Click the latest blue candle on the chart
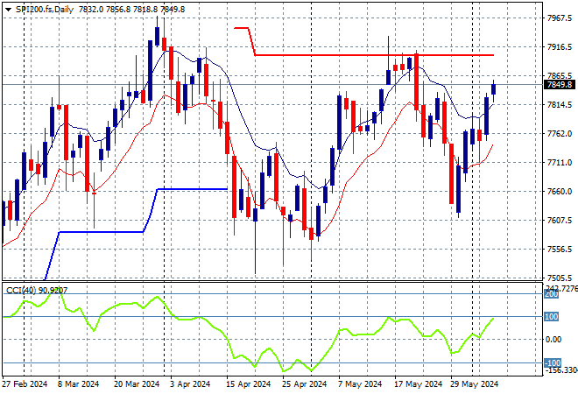 (x=494, y=88)
